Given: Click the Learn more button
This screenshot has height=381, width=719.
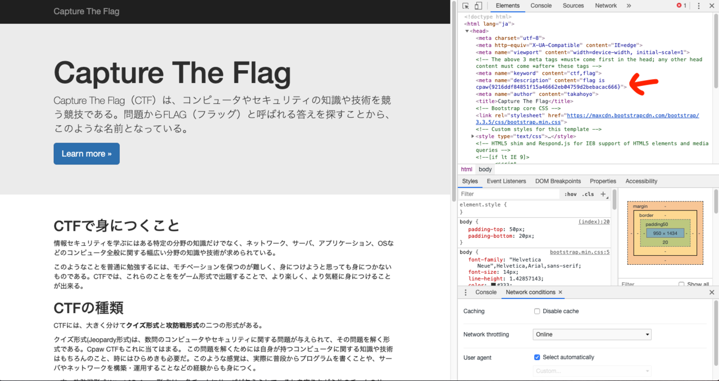Looking at the screenshot, I should pos(87,154).
